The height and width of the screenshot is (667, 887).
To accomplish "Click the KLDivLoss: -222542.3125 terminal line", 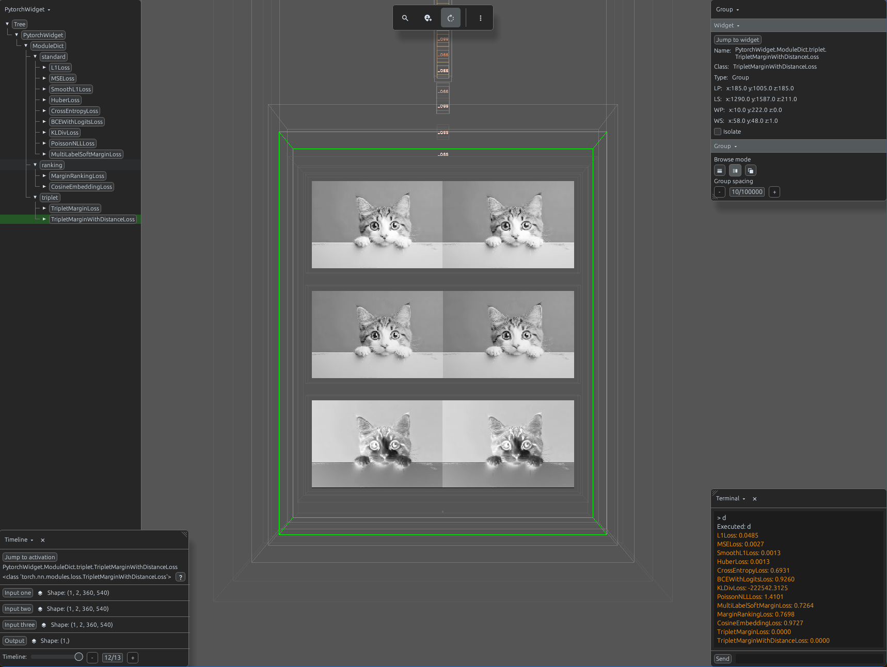I will pos(752,588).
